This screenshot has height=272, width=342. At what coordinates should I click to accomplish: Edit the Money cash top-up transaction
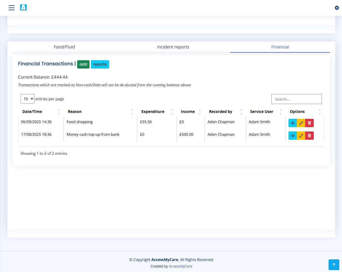(301, 136)
